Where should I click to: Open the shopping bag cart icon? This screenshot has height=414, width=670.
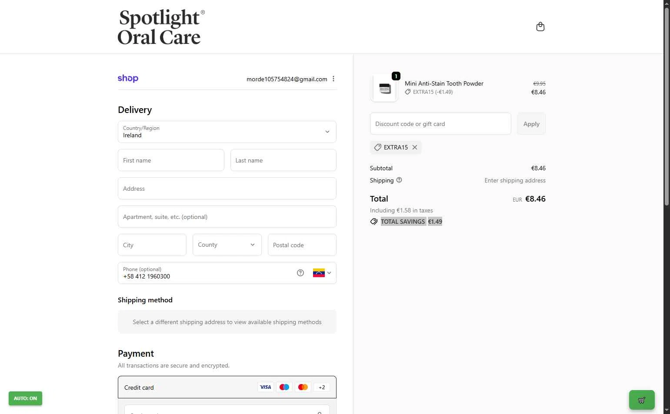(x=540, y=27)
